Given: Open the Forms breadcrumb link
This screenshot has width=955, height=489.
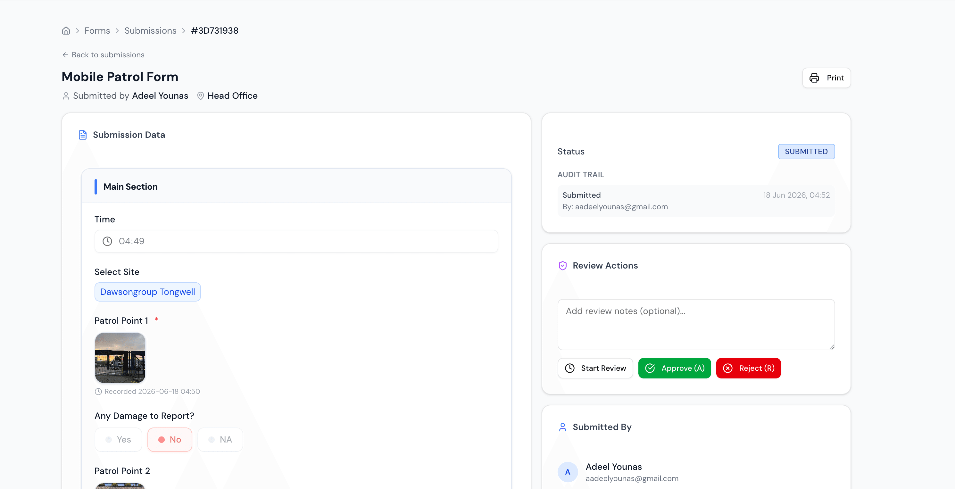Looking at the screenshot, I should (97, 31).
